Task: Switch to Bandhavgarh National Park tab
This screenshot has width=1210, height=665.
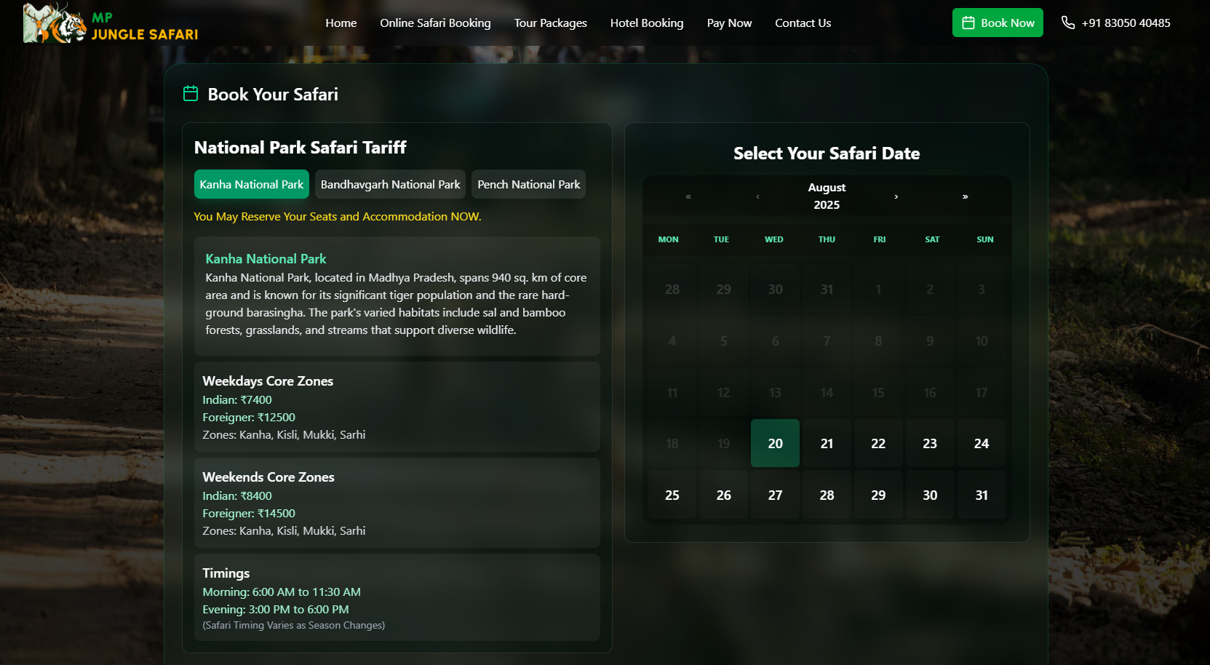Action: click(x=390, y=185)
